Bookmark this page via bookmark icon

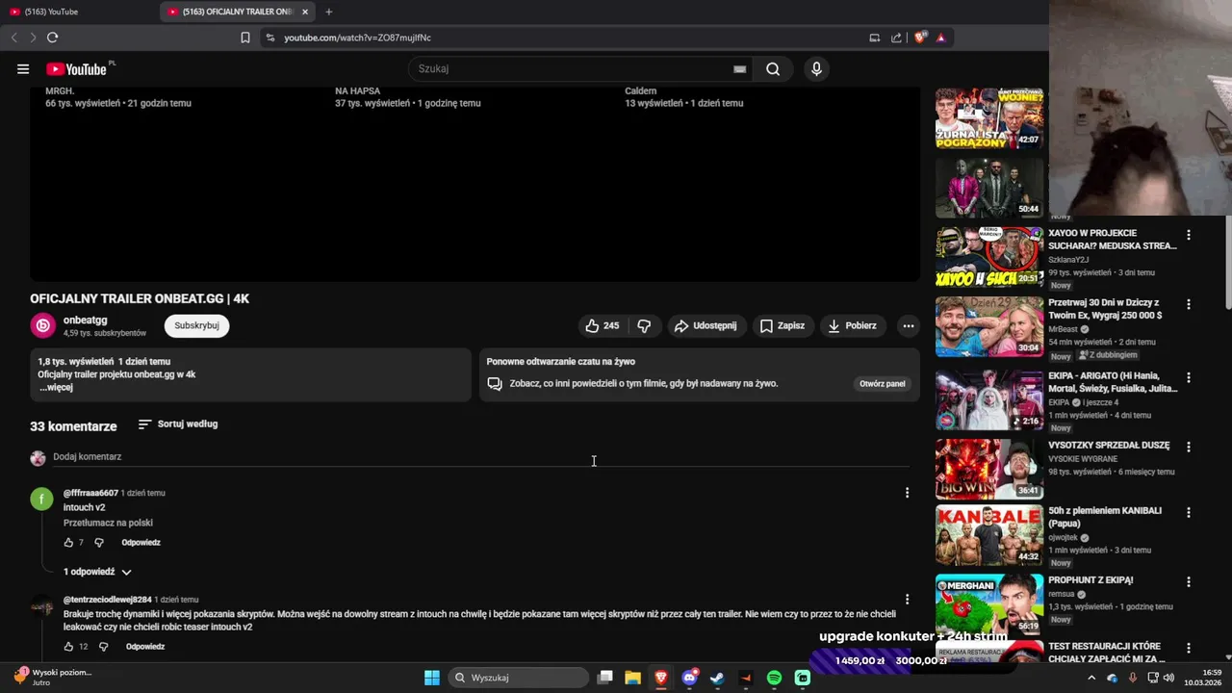click(245, 38)
